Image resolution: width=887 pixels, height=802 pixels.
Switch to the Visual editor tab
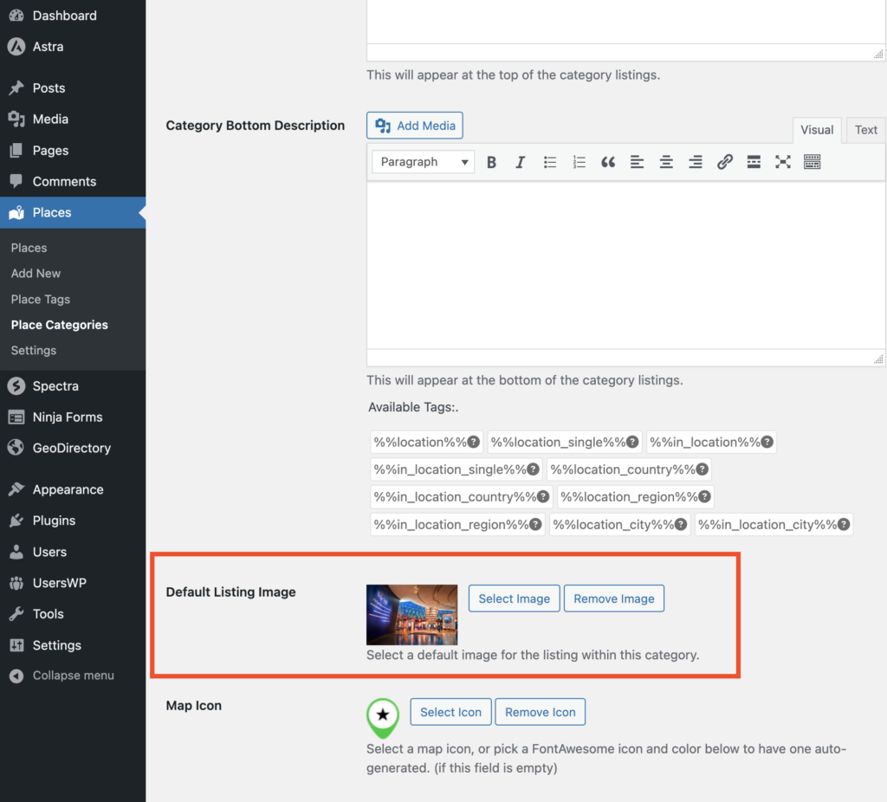[817, 130]
